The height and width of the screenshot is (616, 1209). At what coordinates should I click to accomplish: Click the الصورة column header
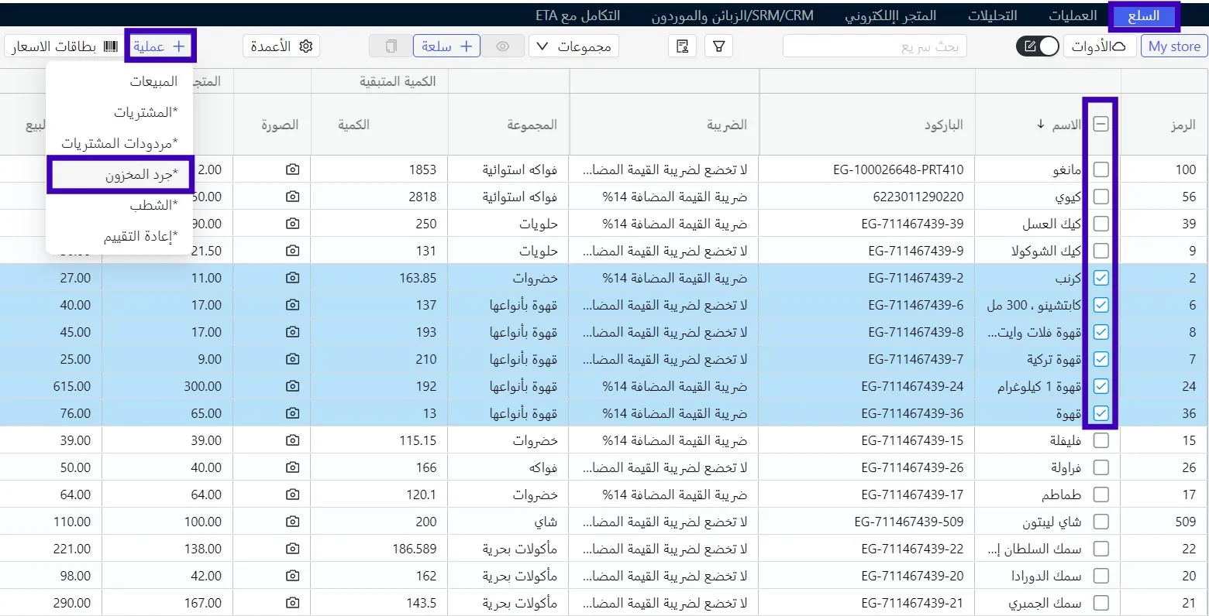tap(272, 125)
